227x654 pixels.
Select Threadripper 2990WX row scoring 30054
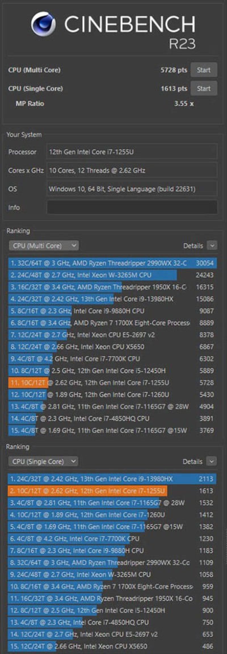coord(113,263)
